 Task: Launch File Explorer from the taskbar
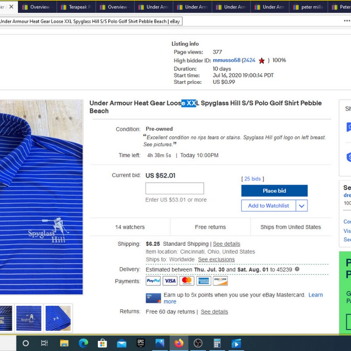point(64,343)
